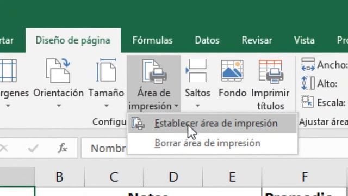Choose Borrar área de impresión
This screenshot has width=348, height=196.
(x=213, y=143)
